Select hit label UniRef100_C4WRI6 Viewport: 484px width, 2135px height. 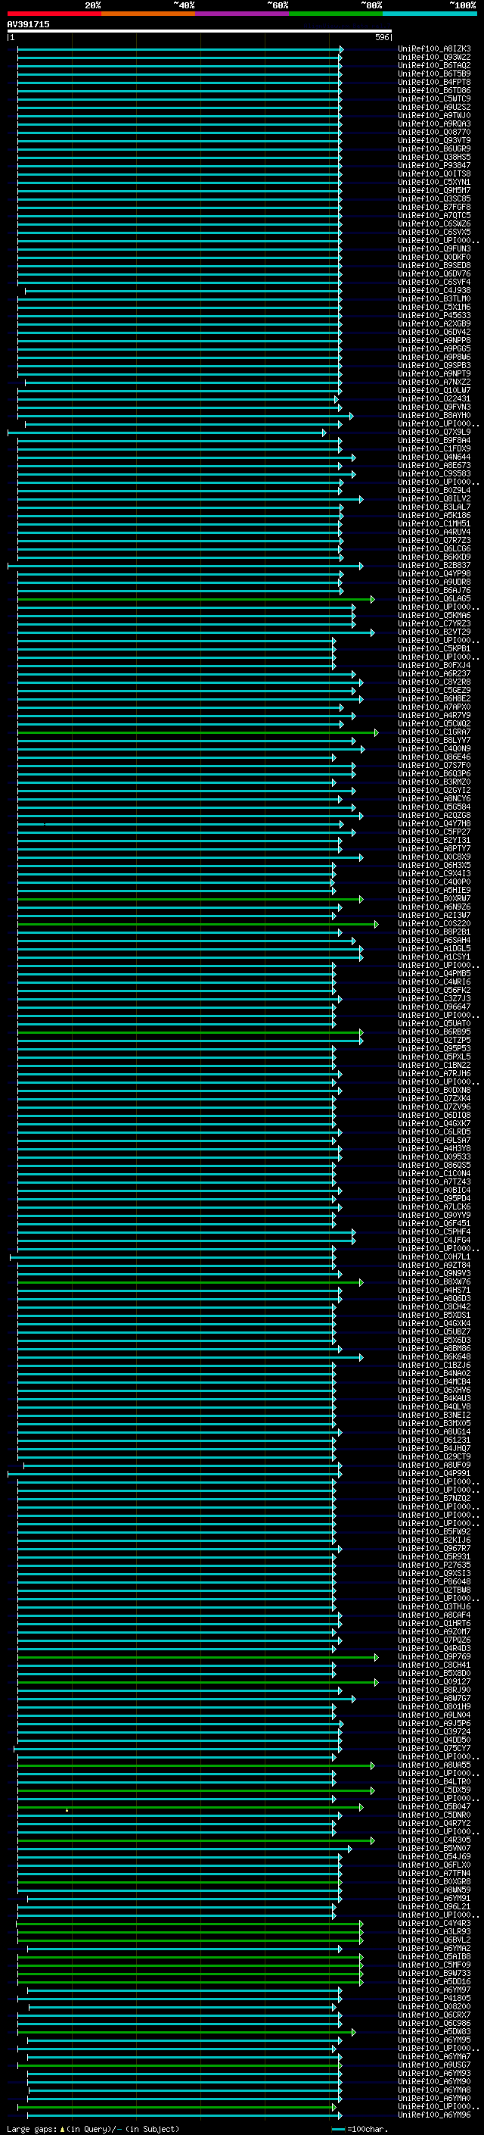(434, 982)
